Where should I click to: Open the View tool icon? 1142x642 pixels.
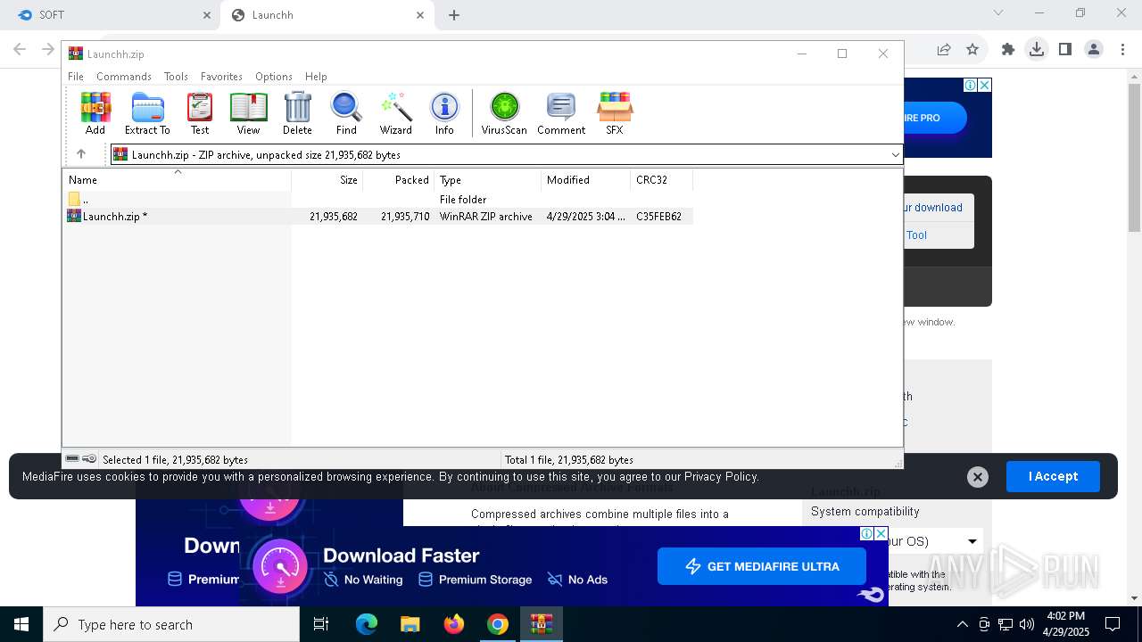[x=248, y=113]
